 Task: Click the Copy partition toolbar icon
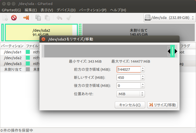pyautogui.click(x=38, y=18)
